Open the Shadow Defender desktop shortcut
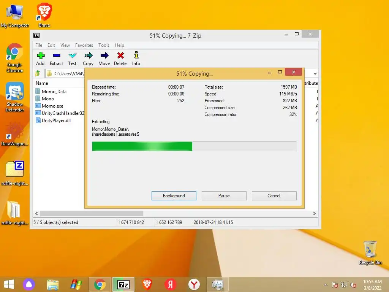This screenshot has height=292, width=389. (x=15, y=97)
